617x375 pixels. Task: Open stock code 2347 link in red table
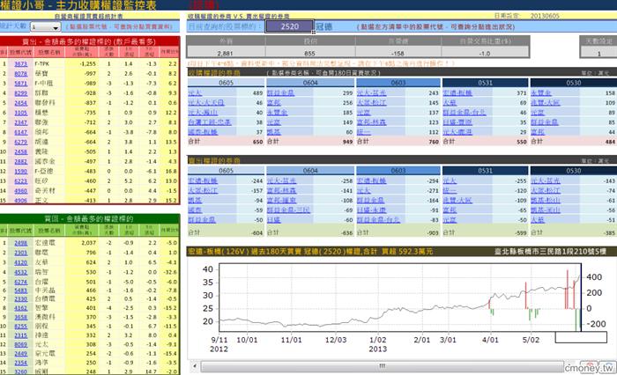click(x=21, y=122)
